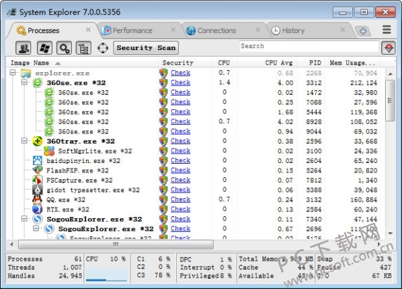Click the CPU usage graph in status bar
Image resolution: width=402 pixels, height=289 pixels.
(106, 275)
